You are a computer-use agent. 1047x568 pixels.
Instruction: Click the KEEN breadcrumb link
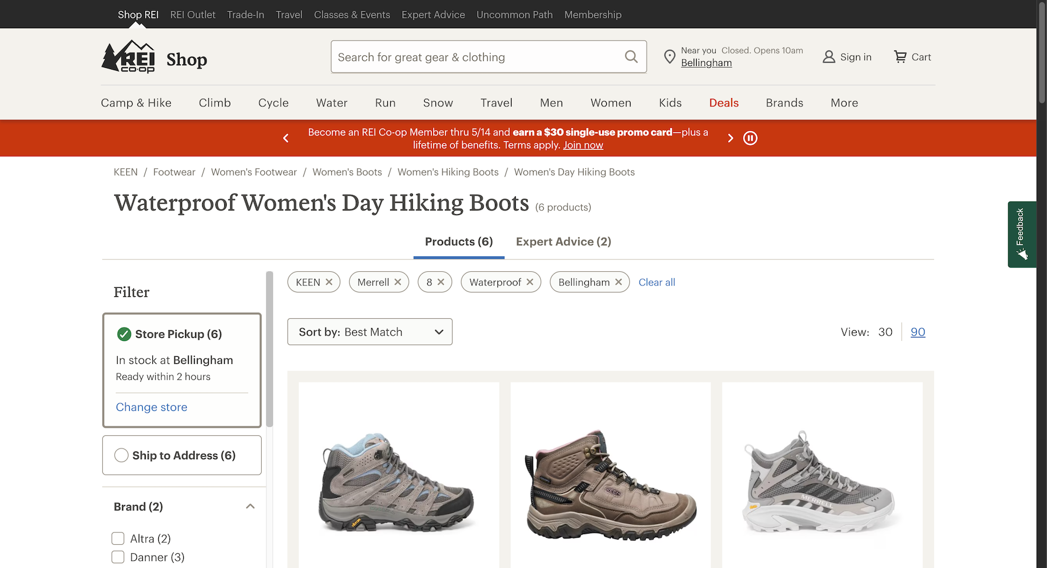[x=126, y=172]
